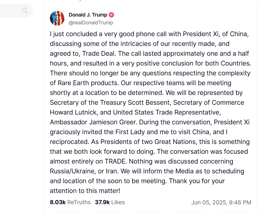Image resolution: width=268 pixels, height=212 pixels.
Task: Show the 37.9k Likes list
Action: pos(110,202)
